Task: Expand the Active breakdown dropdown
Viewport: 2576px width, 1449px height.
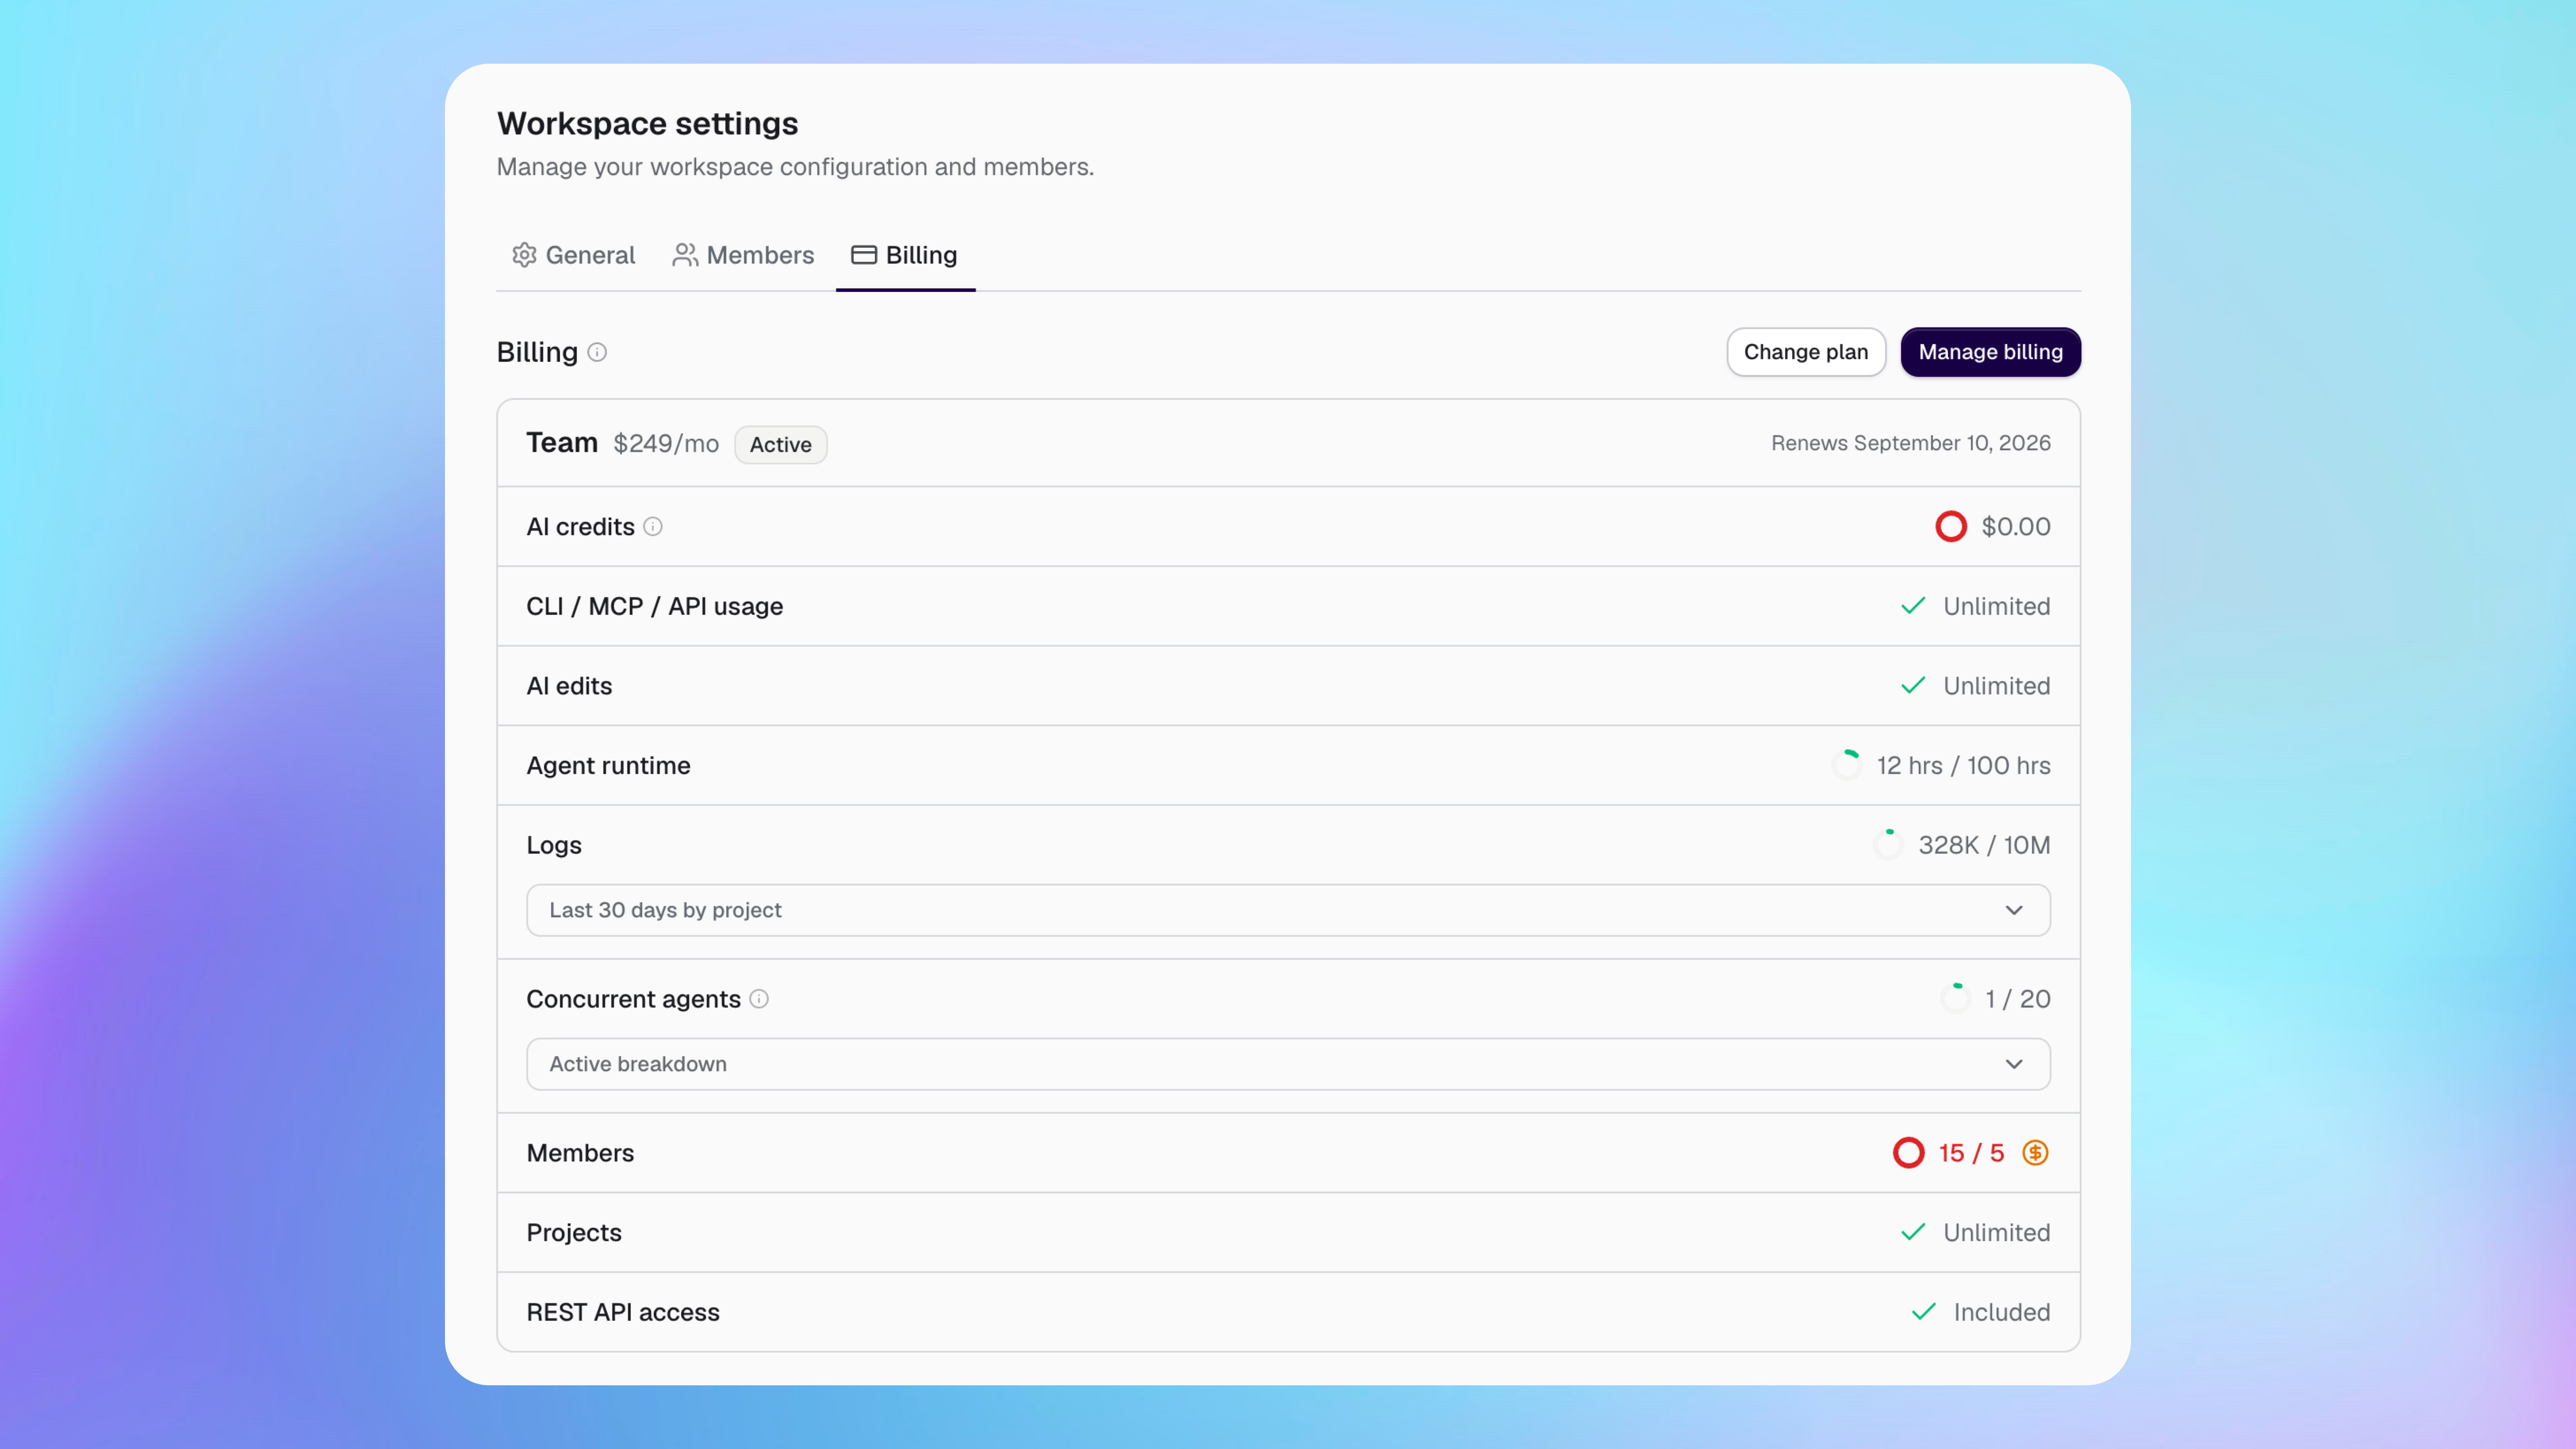Action: [x=1288, y=1064]
